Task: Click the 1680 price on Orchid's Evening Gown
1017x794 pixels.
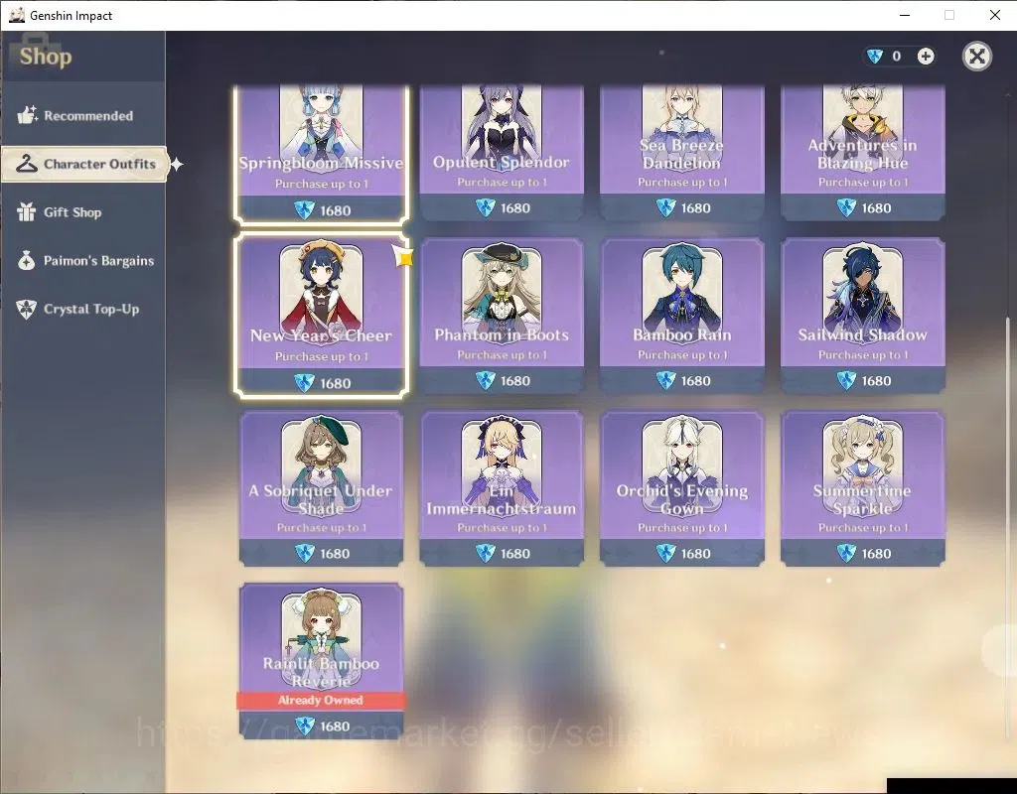Action: [696, 554]
